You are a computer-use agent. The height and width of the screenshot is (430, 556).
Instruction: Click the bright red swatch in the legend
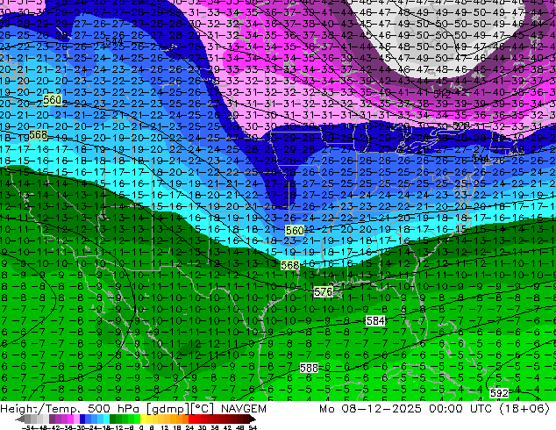[191, 419]
